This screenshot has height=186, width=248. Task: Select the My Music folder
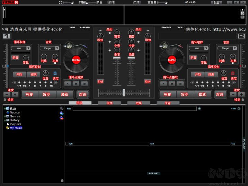[x=16, y=128]
